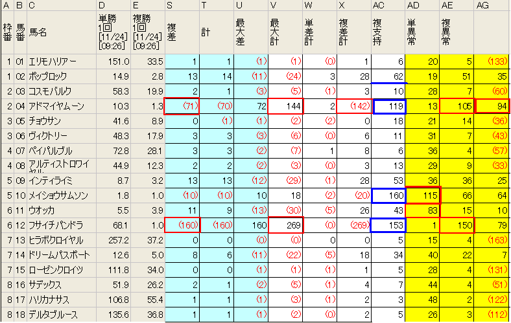Image resolution: width=511 pixels, height=323 pixels.
Task: Click the (133) cell in エリモハリアー row
Action: tap(492, 61)
